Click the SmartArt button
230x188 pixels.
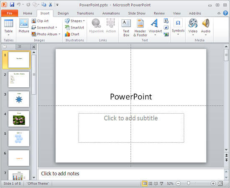(74, 28)
